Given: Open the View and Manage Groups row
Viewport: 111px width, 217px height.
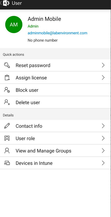Looking at the screenshot, I should [55, 151].
